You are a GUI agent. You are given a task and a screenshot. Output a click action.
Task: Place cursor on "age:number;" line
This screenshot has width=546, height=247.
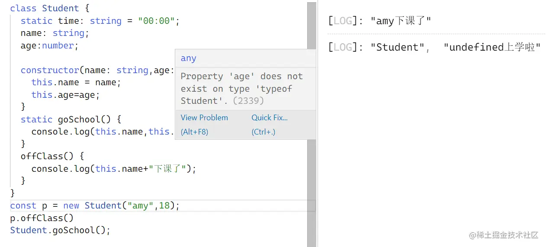pos(50,45)
